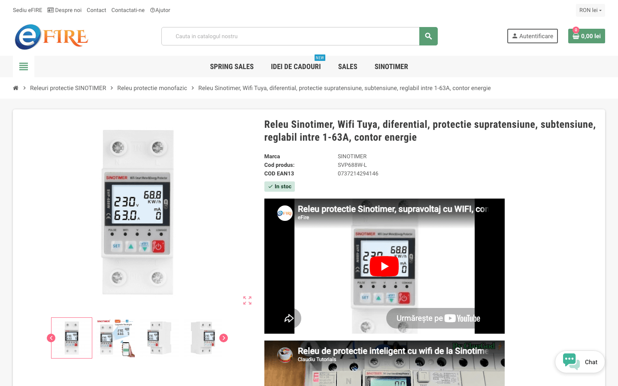Image resolution: width=618 pixels, height=386 pixels.
Task: Click the main product image
Action: [x=137, y=212]
